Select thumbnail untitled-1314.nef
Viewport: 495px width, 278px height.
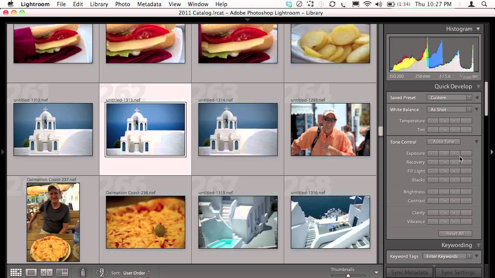(238, 129)
